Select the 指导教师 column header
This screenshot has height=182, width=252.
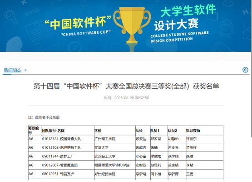point(193,131)
